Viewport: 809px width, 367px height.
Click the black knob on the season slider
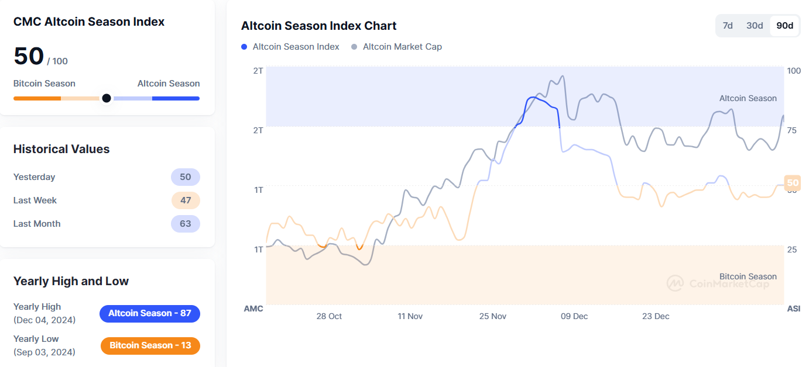point(107,98)
